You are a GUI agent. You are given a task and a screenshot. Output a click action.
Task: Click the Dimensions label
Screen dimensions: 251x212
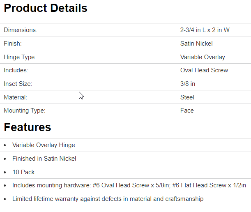pyautogui.click(x=20, y=30)
